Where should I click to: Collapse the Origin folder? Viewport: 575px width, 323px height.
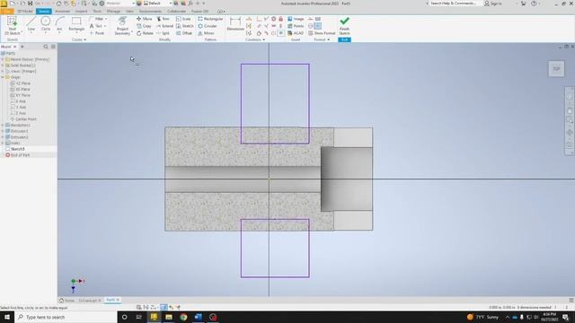click(x=3, y=77)
